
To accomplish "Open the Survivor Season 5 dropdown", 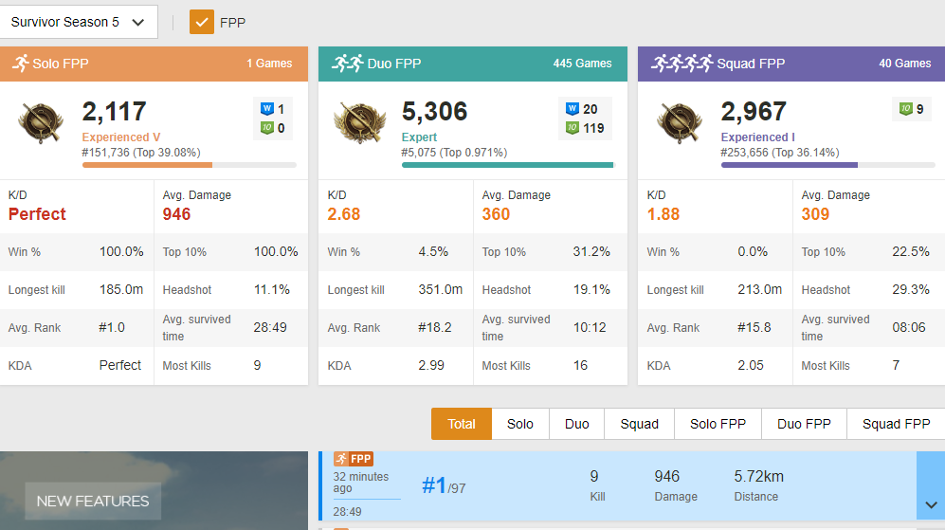I will pos(79,22).
